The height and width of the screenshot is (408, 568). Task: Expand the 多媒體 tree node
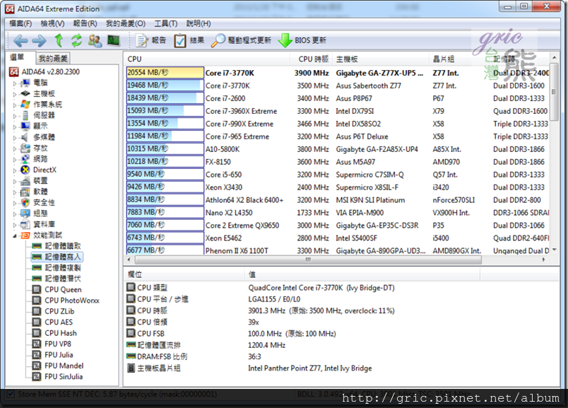(x=15, y=137)
